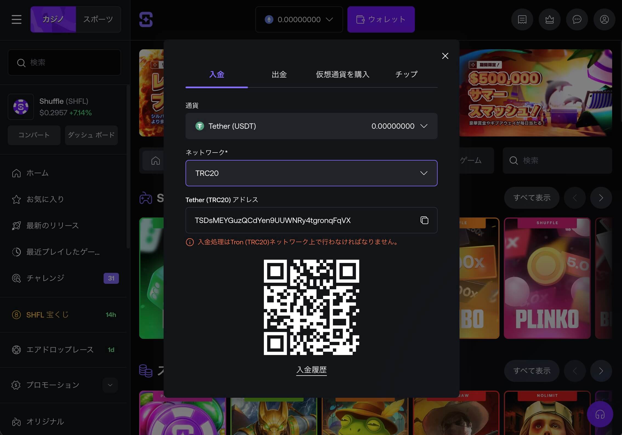Open the Tether (USDT) currency dropdown
The height and width of the screenshot is (435, 622).
(x=311, y=126)
